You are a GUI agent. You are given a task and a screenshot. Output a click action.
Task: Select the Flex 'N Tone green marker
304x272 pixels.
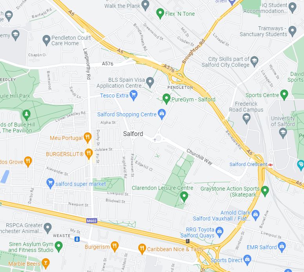160,14
